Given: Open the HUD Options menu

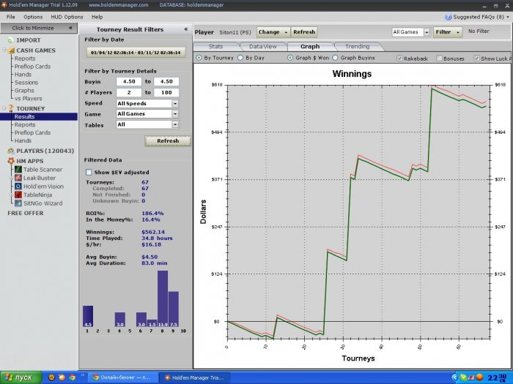Looking at the screenshot, I should 67,16.
